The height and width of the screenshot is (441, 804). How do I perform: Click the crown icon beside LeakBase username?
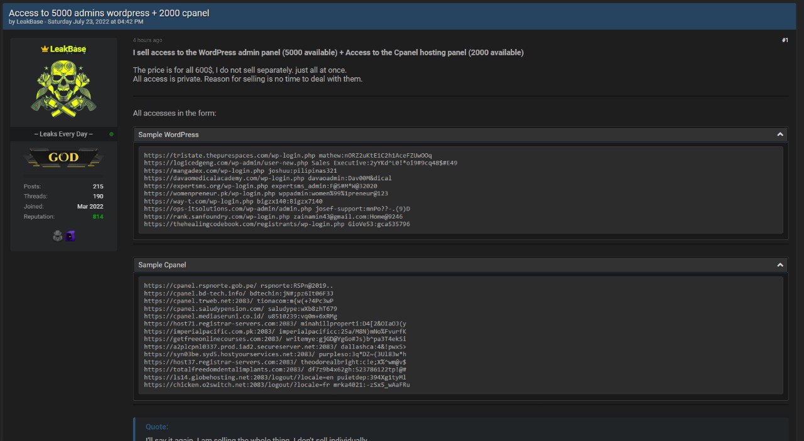pyautogui.click(x=45, y=49)
